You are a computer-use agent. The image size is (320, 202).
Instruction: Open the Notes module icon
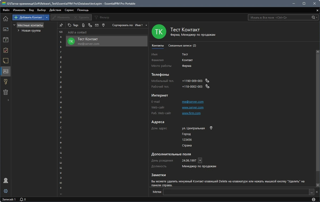(6, 61)
